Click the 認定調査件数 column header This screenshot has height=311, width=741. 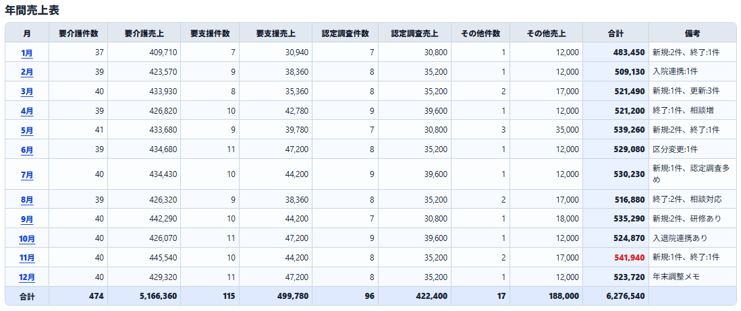click(346, 34)
